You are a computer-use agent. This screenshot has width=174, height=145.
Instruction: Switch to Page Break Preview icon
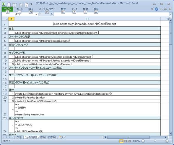129,141
